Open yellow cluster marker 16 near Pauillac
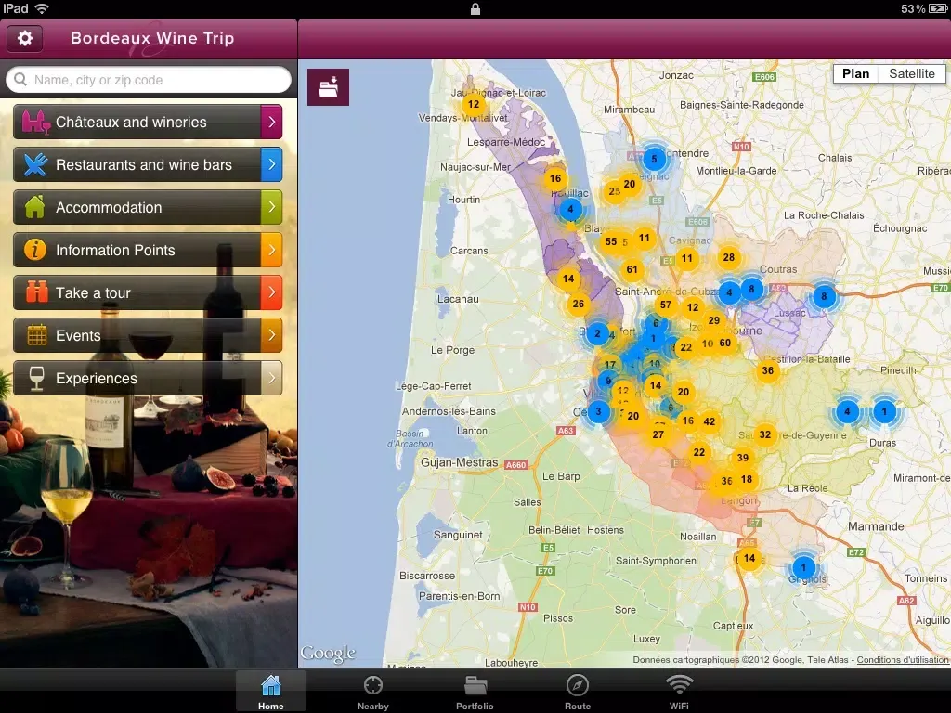This screenshot has width=951, height=713. click(x=555, y=178)
